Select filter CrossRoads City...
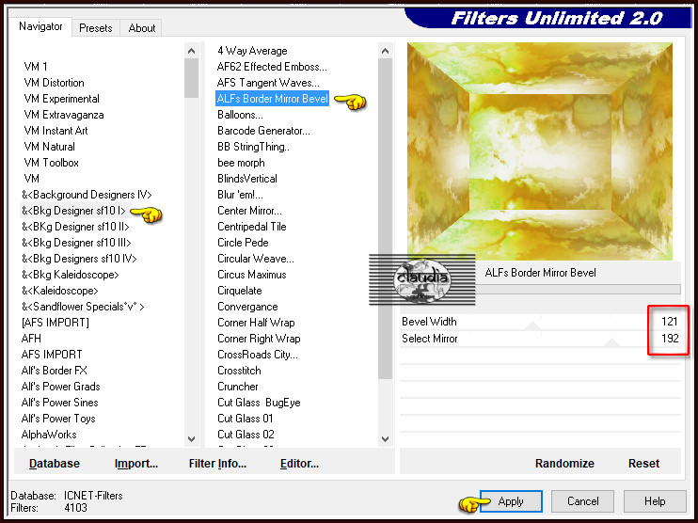The height and width of the screenshot is (523, 698). click(258, 355)
